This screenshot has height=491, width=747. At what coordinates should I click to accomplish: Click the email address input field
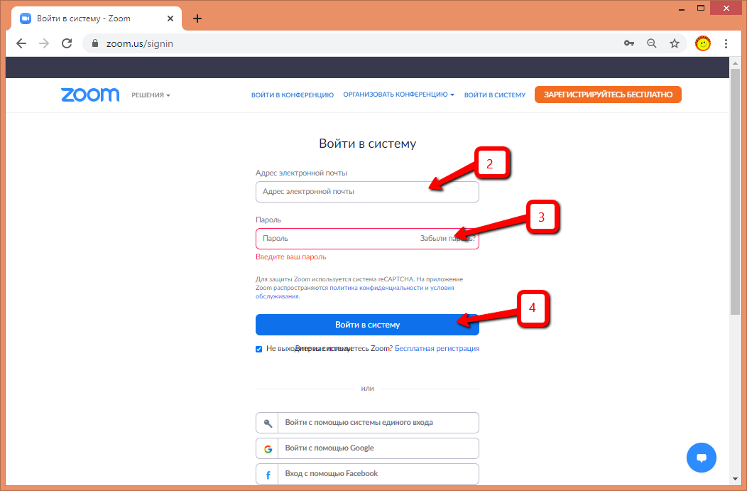point(367,192)
